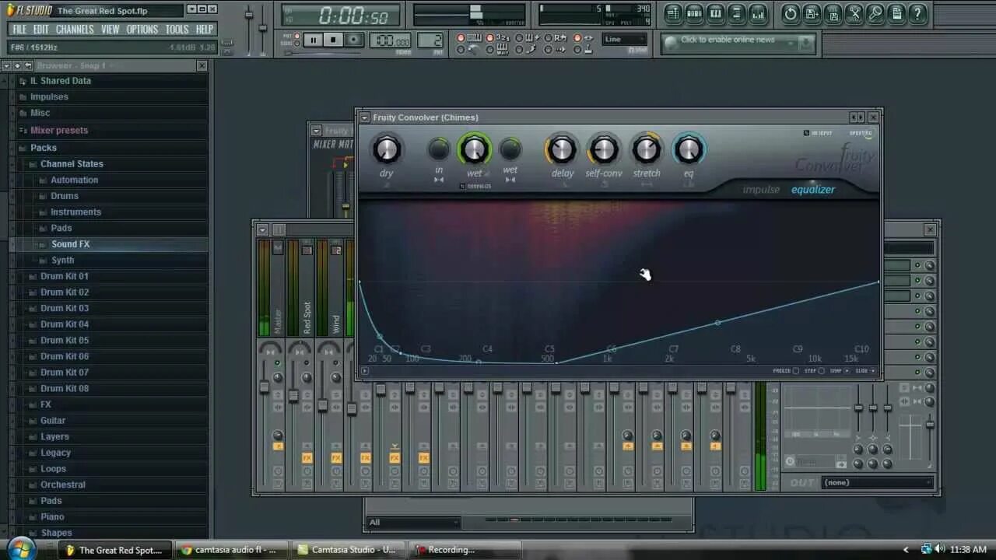The width and height of the screenshot is (996, 560).
Task: Open the Fruity Convolver plugin options menu arrow
Action: [x=364, y=117]
